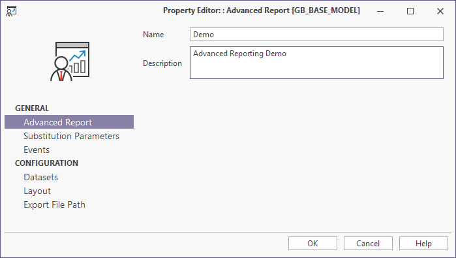Open the Substitution Parameters section

[x=71, y=136]
